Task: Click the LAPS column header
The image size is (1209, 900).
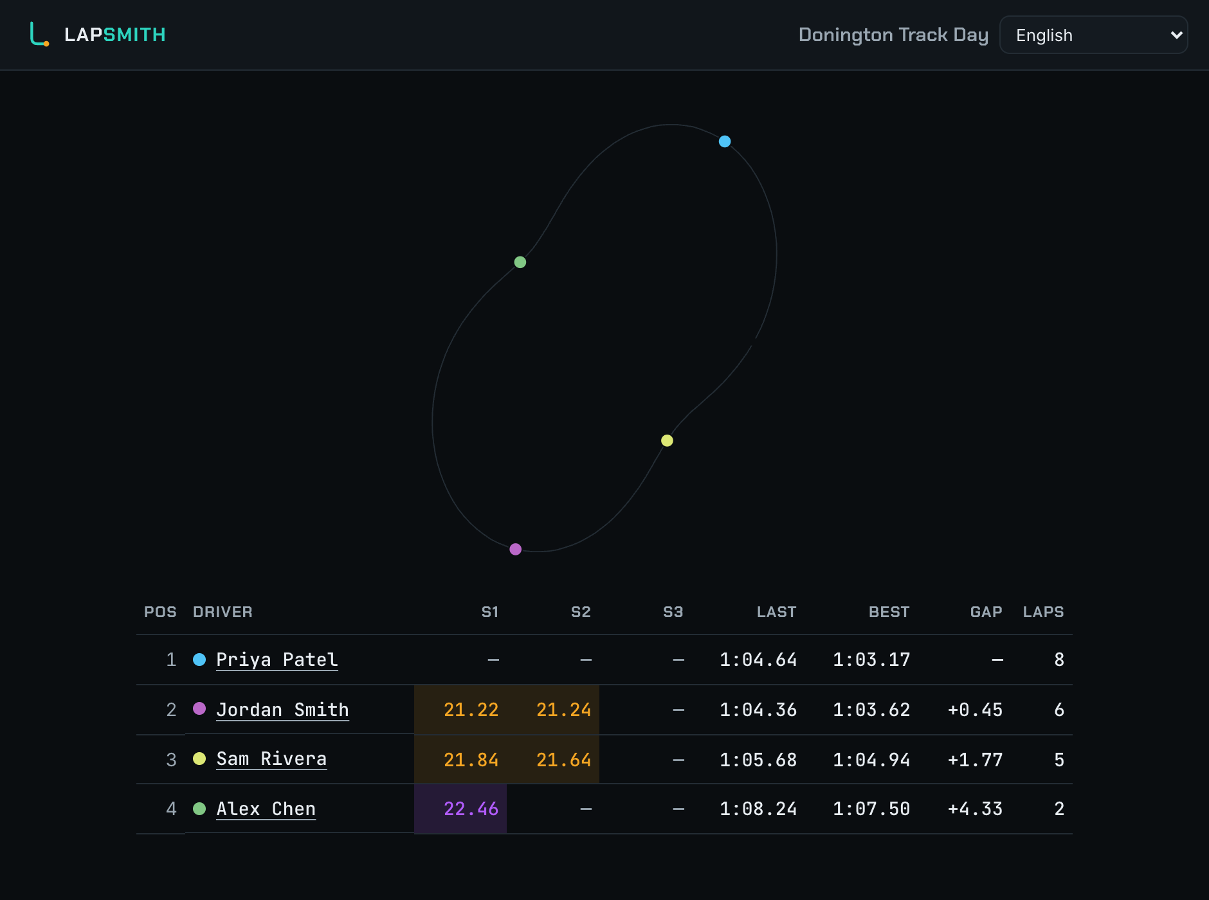Action: coord(1044,612)
